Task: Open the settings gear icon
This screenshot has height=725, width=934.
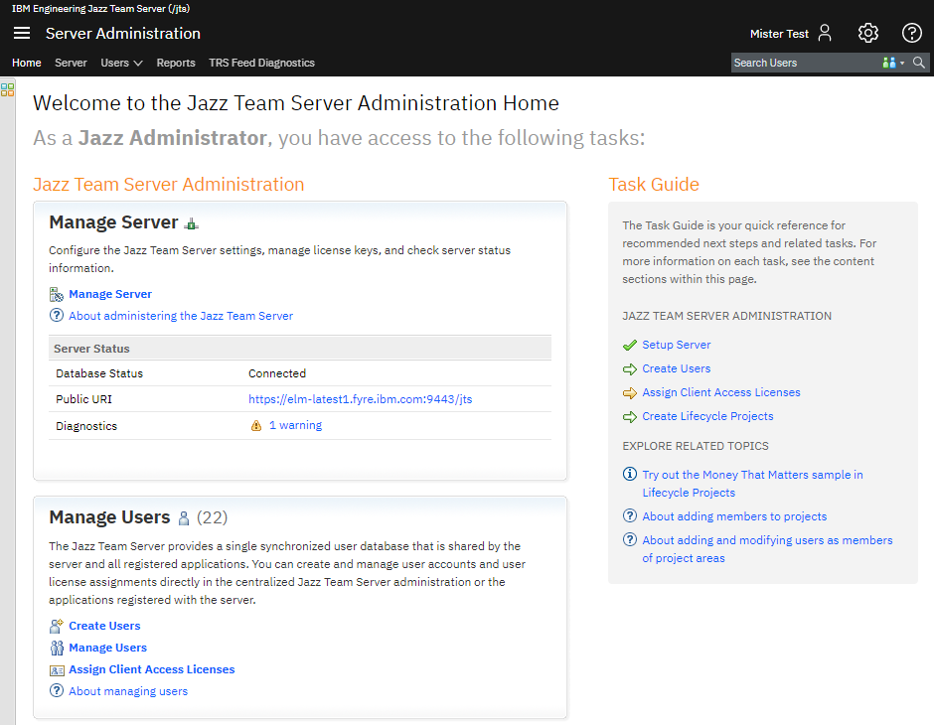Action: 868,33
